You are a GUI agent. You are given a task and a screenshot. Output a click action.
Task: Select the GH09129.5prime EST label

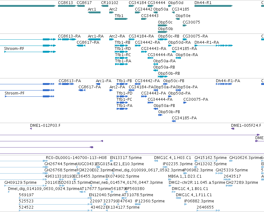point(20,182)
